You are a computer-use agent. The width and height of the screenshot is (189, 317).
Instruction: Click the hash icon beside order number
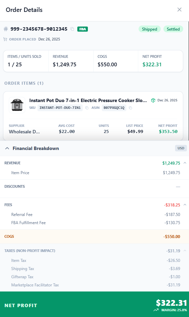pos(6,29)
